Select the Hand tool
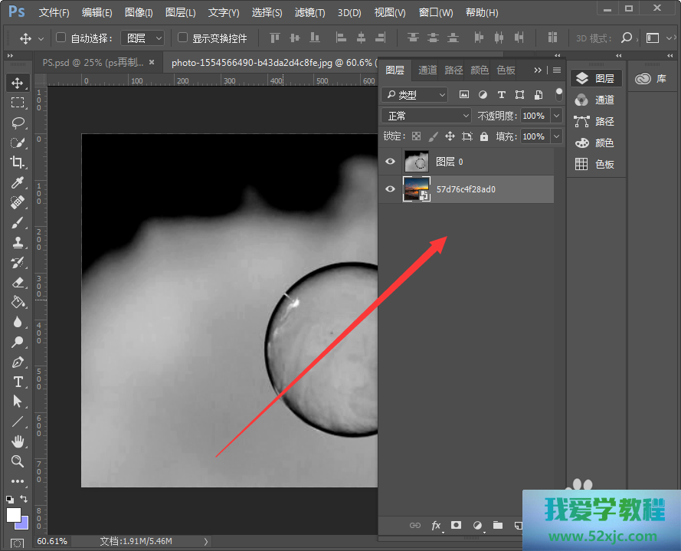Screen dimensions: 681x551 (18, 441)
